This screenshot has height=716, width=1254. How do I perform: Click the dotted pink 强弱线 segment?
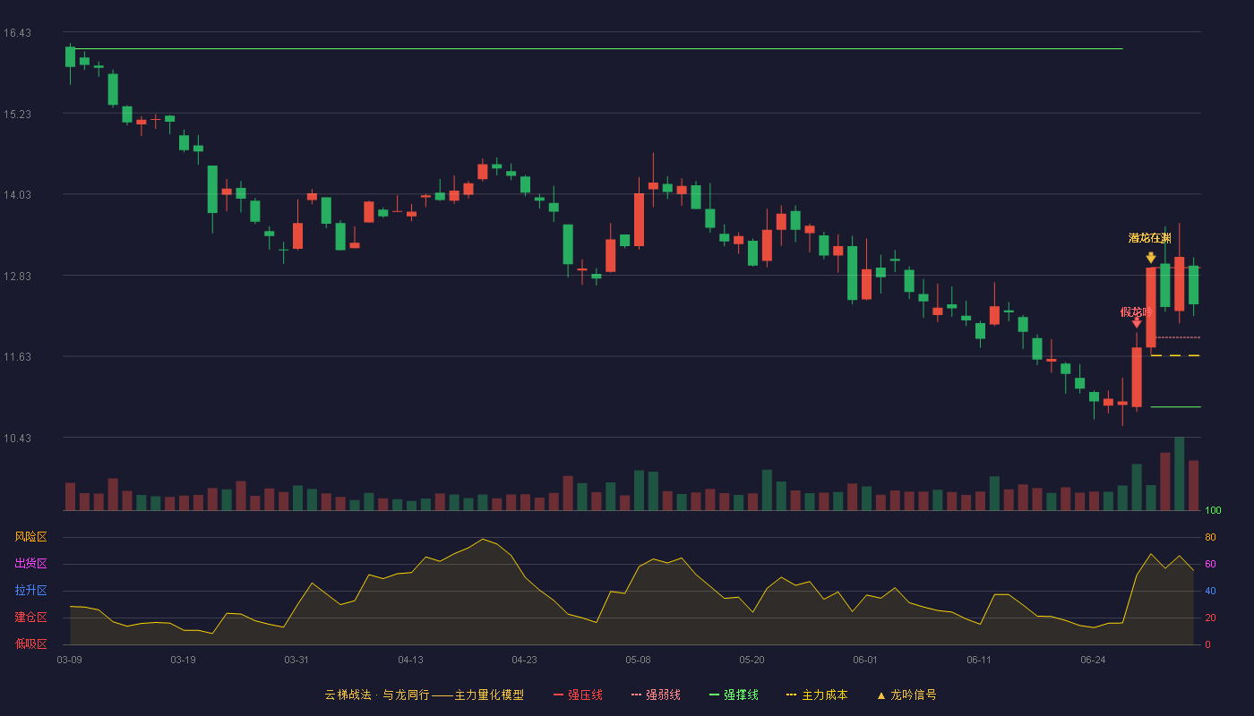tap(1175, 337)
